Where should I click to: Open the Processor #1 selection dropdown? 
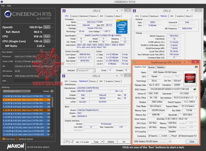86,71
